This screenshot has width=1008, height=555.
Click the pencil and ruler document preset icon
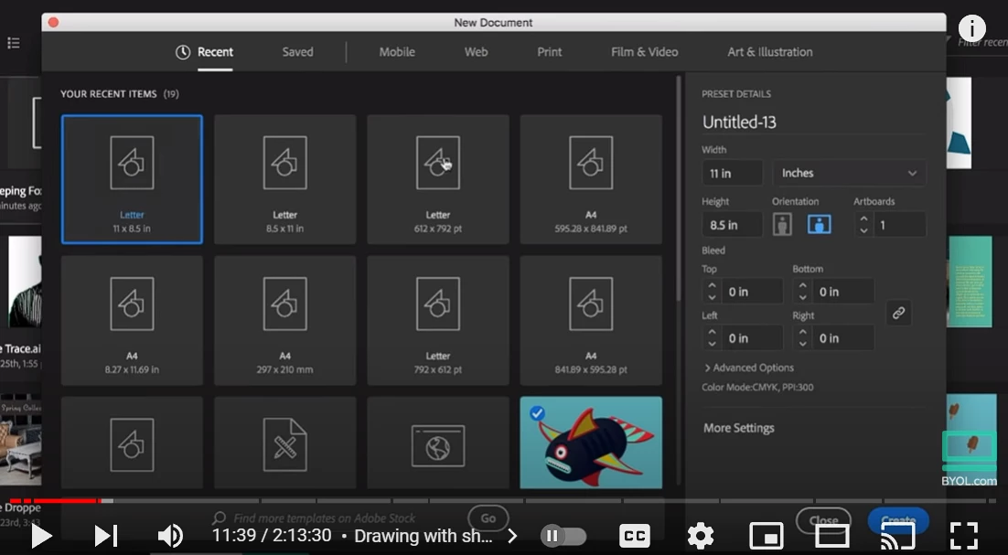284,444
